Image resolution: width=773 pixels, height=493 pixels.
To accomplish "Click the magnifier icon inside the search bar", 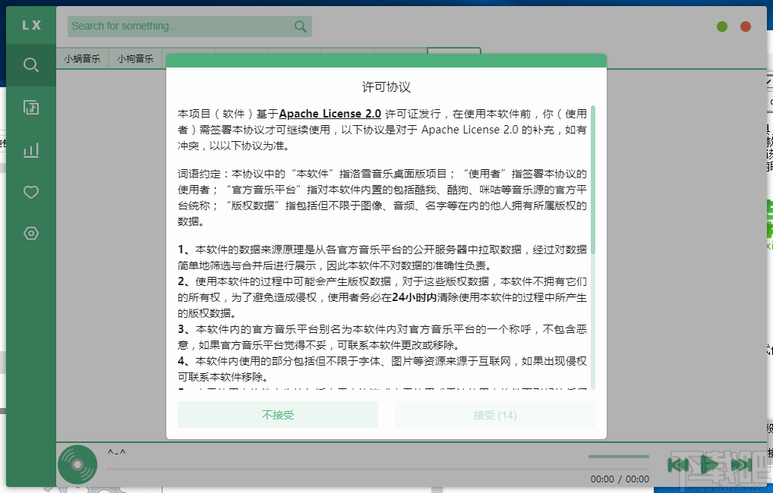I will tap(301, 26).
